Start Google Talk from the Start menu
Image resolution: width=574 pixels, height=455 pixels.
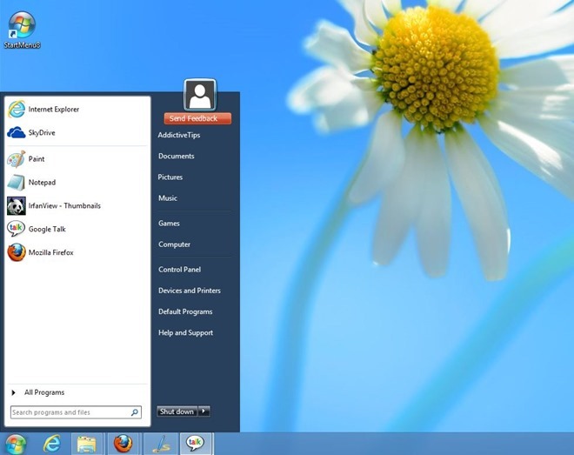tap(47, 230)
